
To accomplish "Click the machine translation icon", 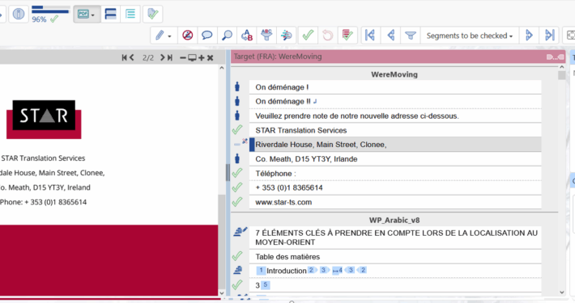I will coord(287,36).
